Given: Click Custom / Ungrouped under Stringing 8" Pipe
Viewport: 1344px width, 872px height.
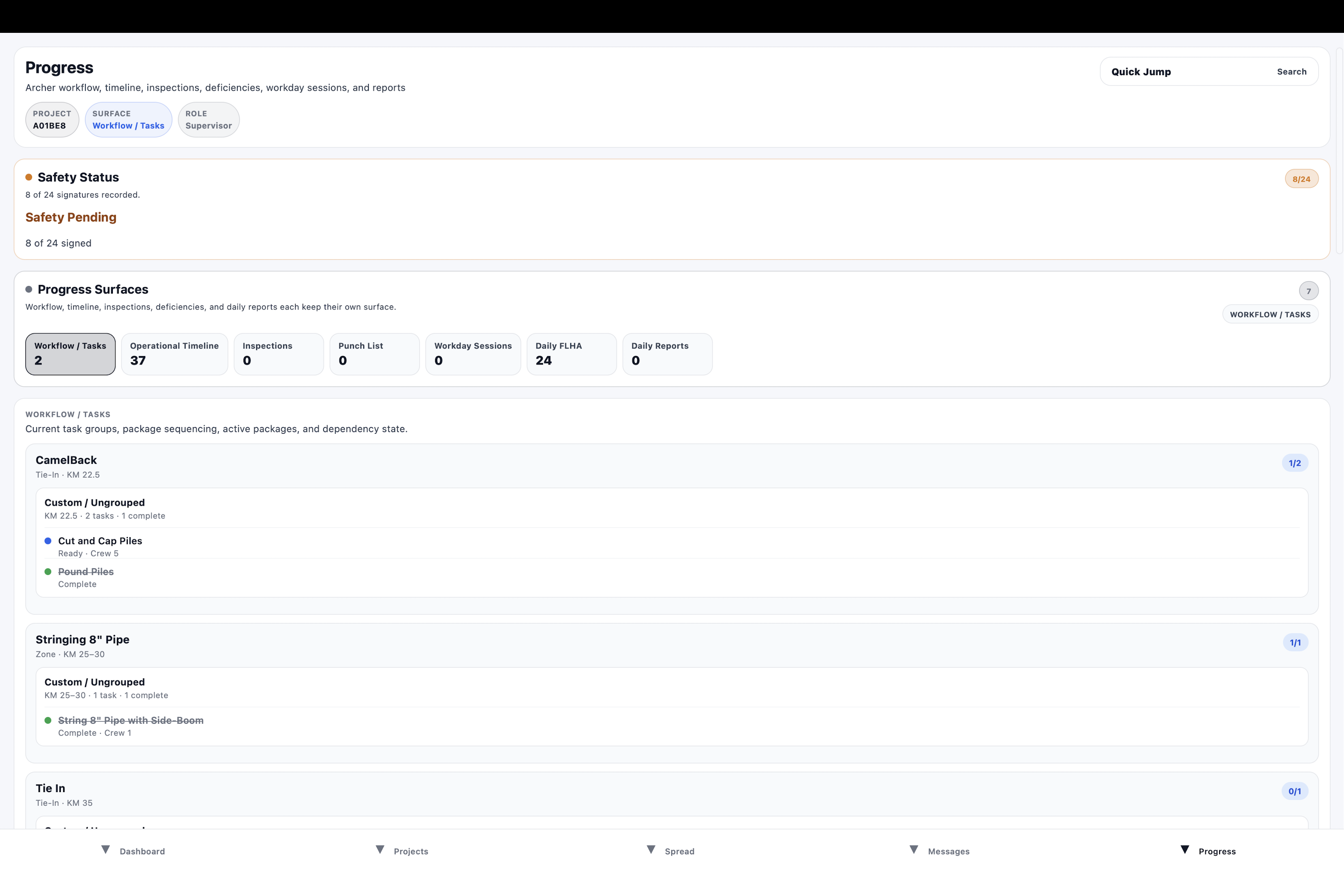Looking at the screenshot, I should 94,682.
